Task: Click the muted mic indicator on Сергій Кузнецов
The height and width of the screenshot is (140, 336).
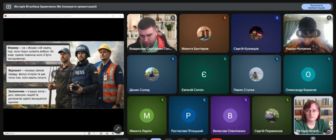Action: point(277,18)
